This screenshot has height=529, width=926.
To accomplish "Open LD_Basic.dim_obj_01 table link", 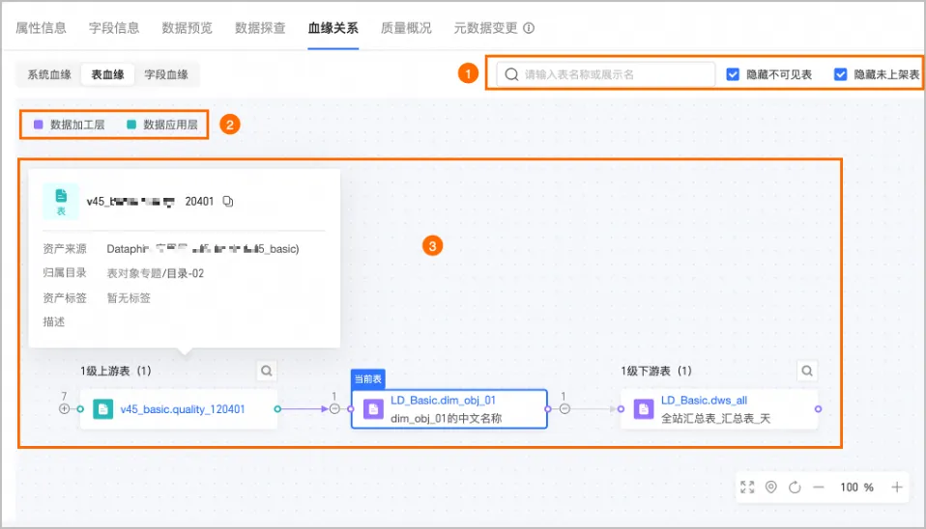I will pos(443,401).
